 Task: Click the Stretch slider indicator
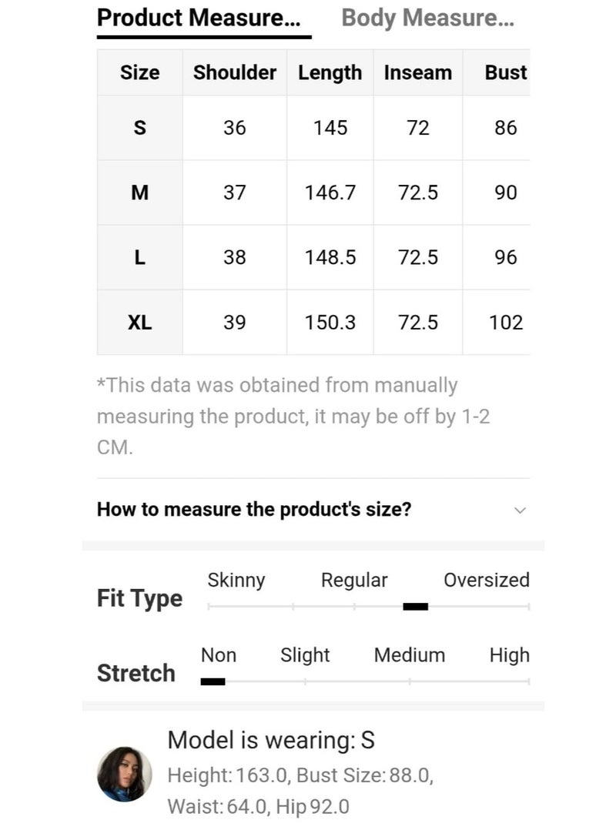[213, 681]
